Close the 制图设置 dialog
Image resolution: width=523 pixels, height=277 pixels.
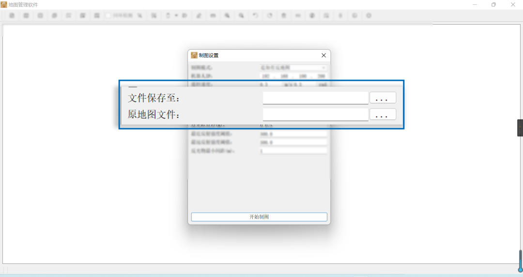pos(323,56)
